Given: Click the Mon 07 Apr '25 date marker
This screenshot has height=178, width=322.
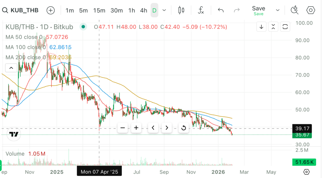Looking at the screenshot, I should tap(99, 172).
